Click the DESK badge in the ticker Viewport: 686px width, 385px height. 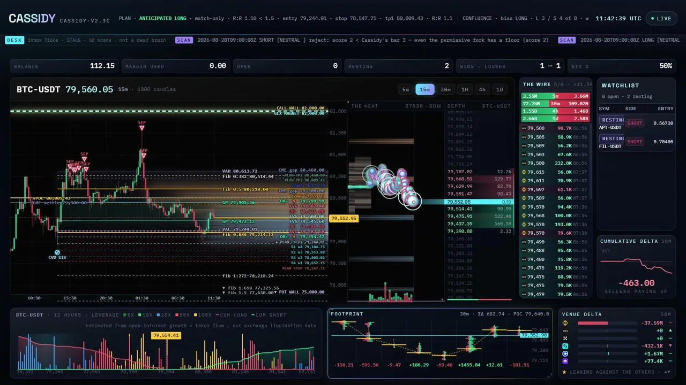(x=13, y=40)
